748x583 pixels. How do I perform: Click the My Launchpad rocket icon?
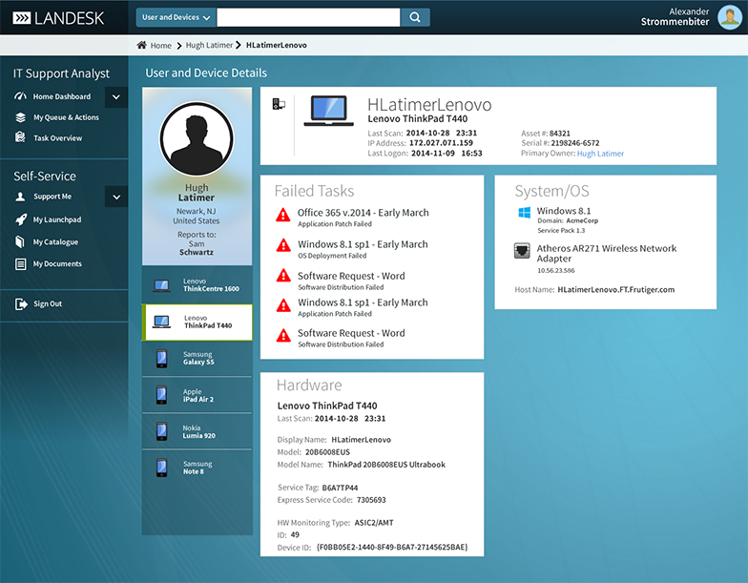click(21, 219)
